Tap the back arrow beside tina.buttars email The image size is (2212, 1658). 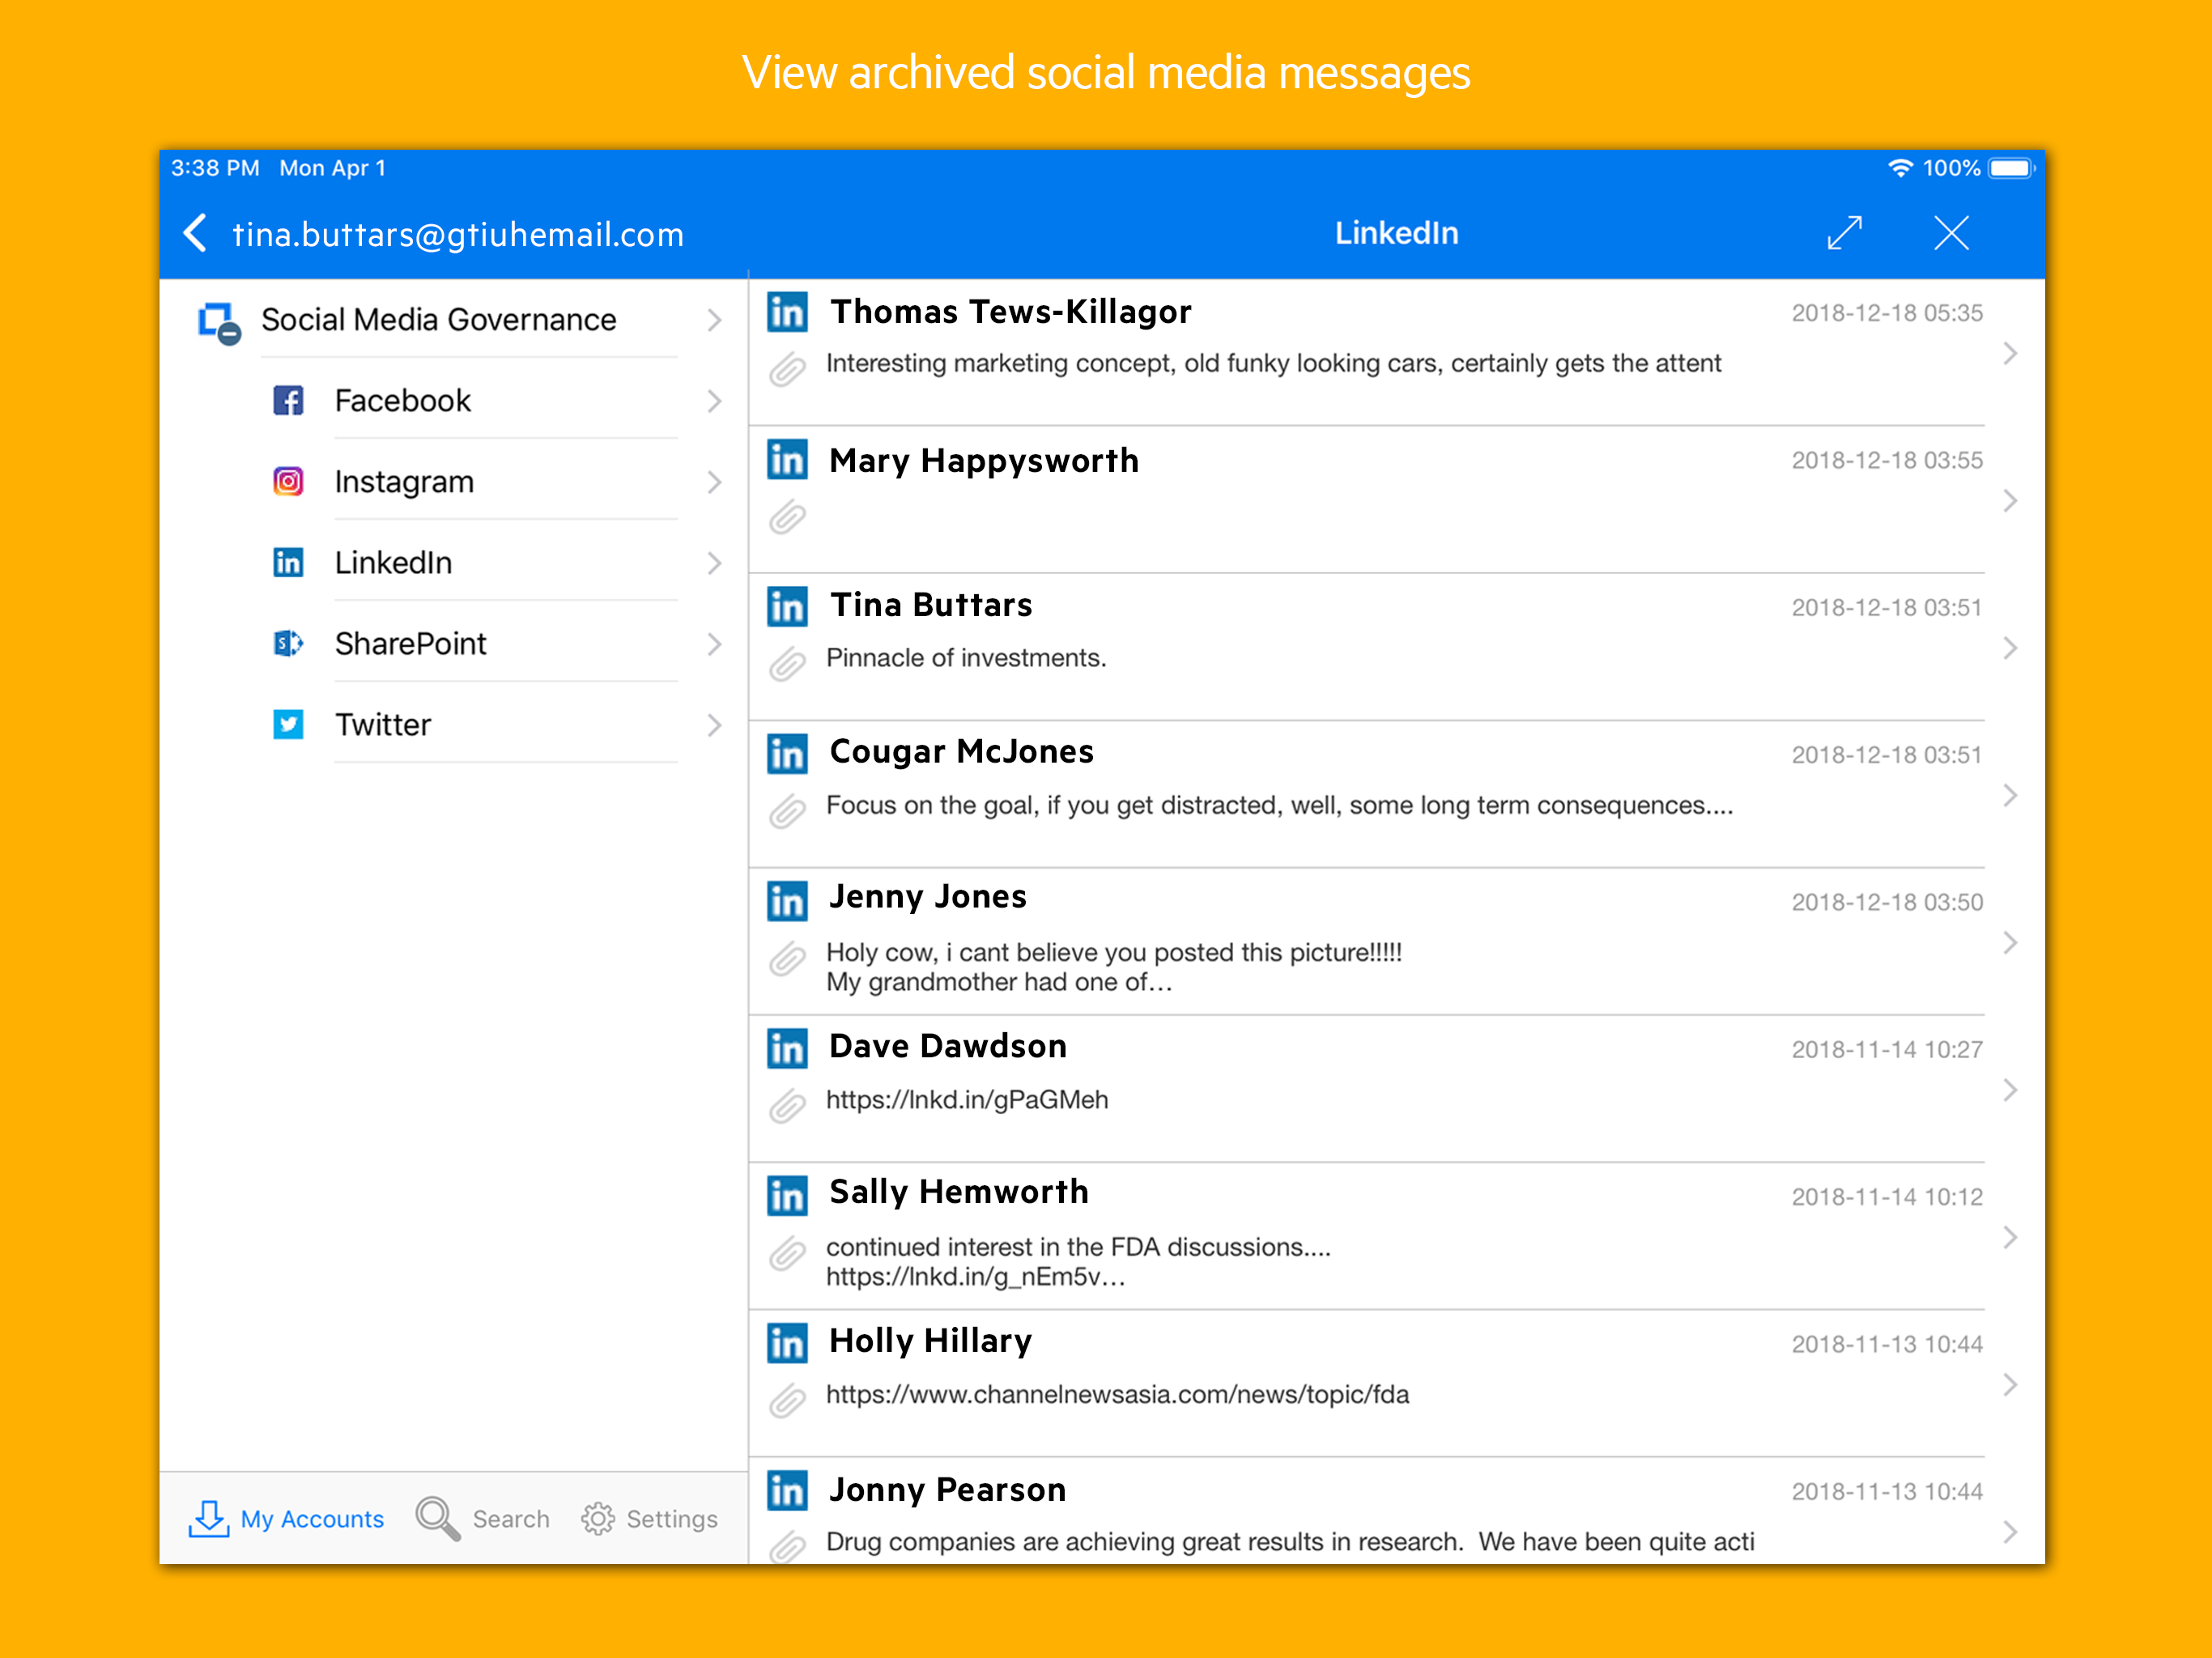(196, 233)
